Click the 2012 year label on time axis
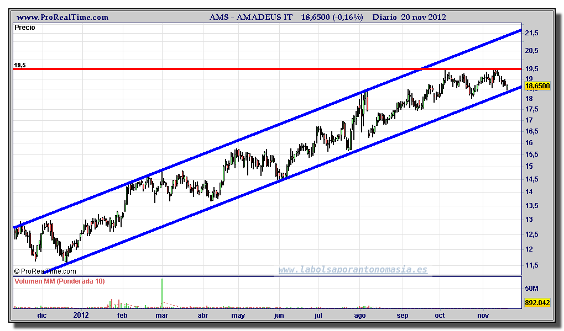 coord(81,316)
